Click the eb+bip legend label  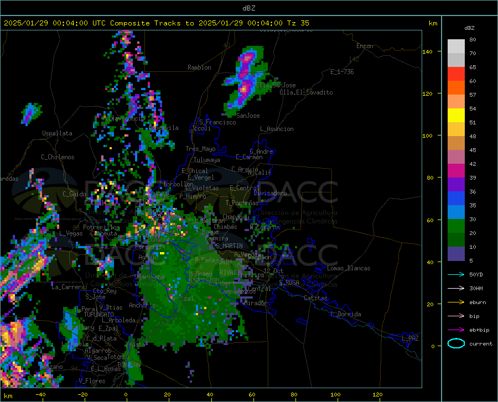[x=479, y=330]
